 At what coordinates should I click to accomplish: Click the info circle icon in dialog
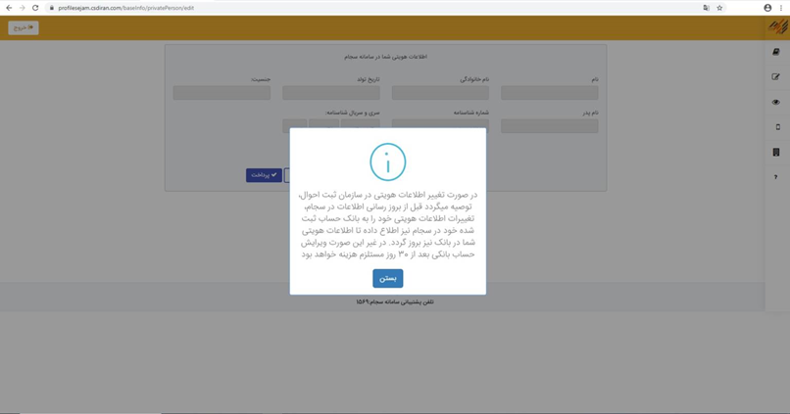387,161
